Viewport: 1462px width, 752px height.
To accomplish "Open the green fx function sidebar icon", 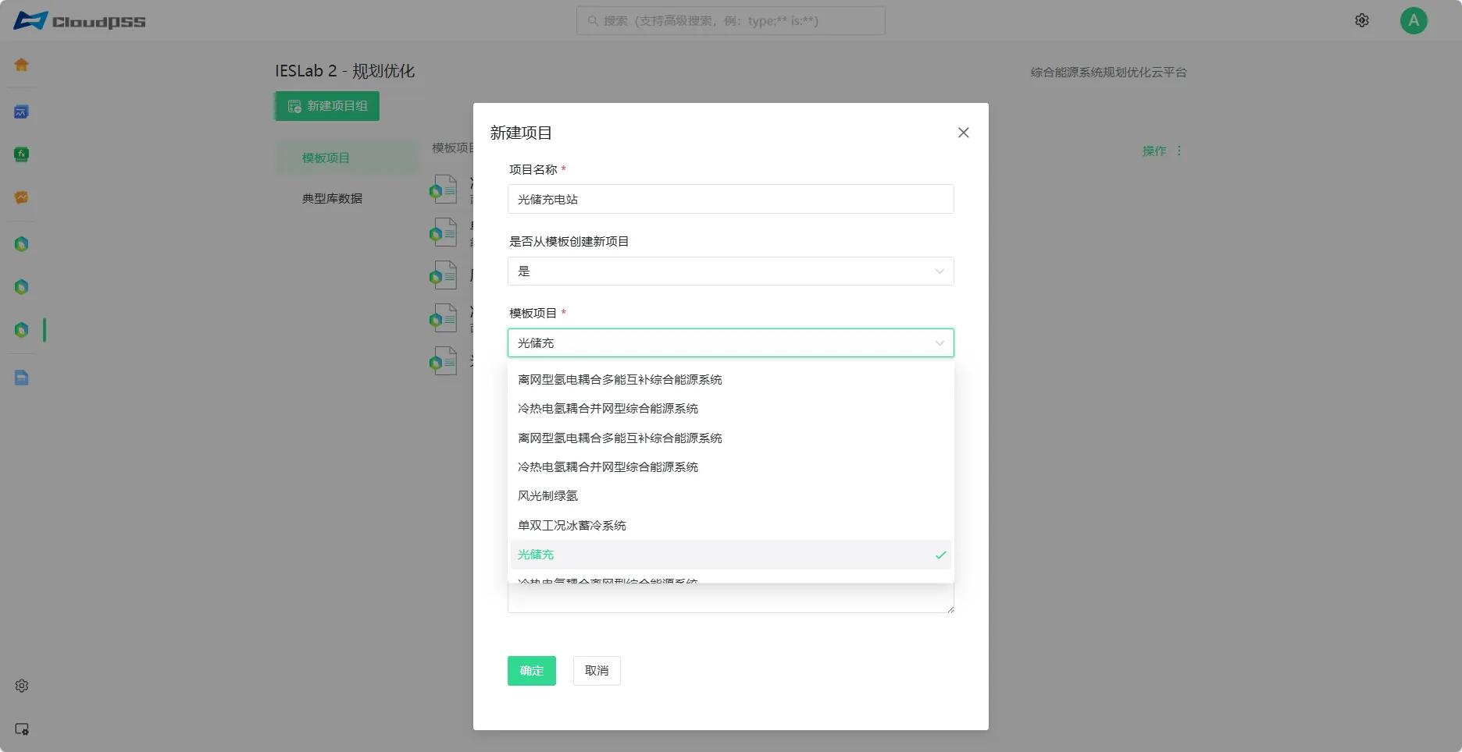I will pos(21,154).
